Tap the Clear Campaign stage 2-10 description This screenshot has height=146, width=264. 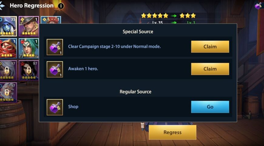pyautogui.click(x=114, y=46)
